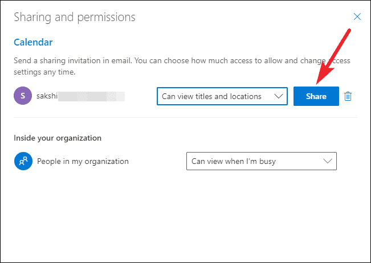Image resolution: width=371 pixels, height=263 pixels.
Task: Click the "Sharing and permissions" title
Action: 75,17
